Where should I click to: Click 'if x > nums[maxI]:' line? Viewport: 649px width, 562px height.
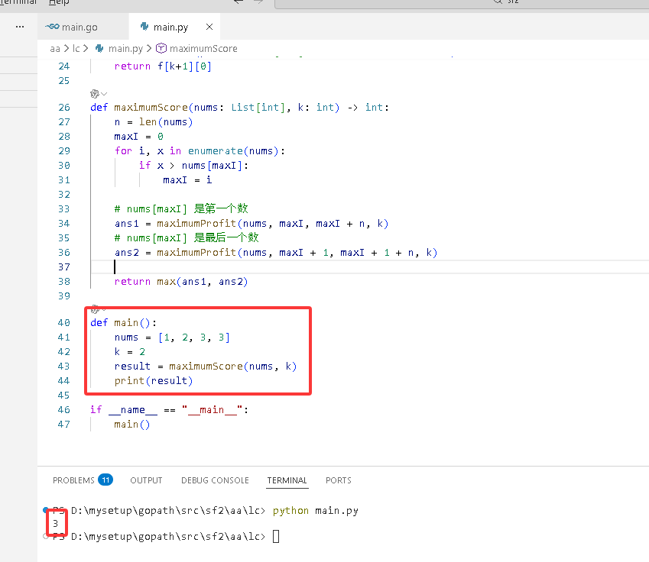193,166
